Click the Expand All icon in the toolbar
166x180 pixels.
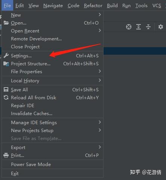[139, 27]
